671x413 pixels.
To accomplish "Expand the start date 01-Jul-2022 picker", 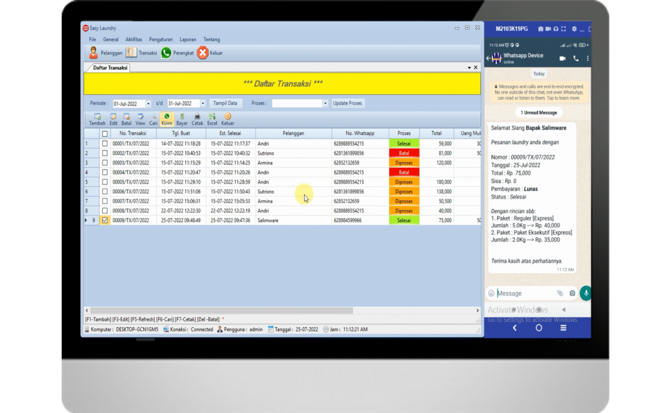I will (148, 104).
